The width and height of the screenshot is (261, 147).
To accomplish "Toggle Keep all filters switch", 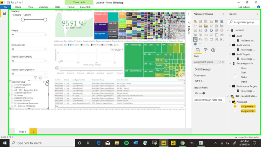I will [202, 93].
